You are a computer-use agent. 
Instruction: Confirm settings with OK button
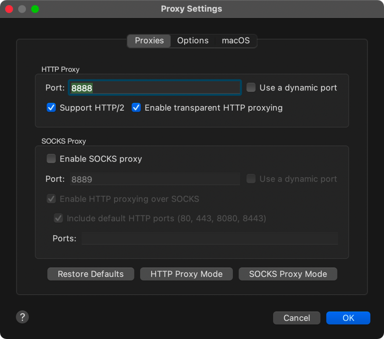click(x=348, y=318)
